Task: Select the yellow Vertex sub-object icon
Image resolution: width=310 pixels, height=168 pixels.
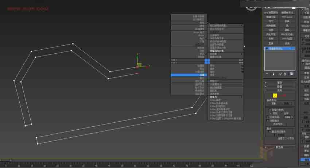Action: (275, 96)
